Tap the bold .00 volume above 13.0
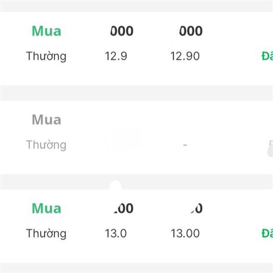Viewport: 273px width, 273px height. (124, 208)
